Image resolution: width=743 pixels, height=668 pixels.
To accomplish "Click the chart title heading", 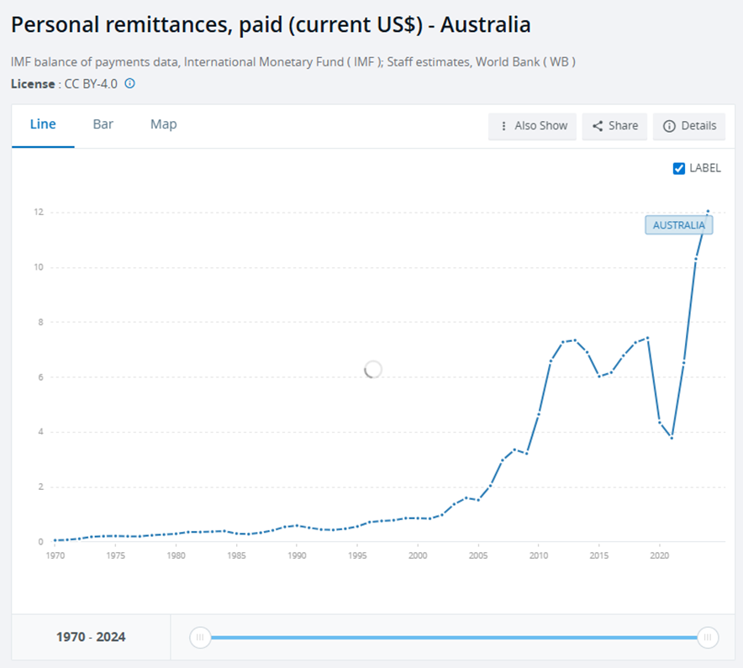I will tap(271, 25).
